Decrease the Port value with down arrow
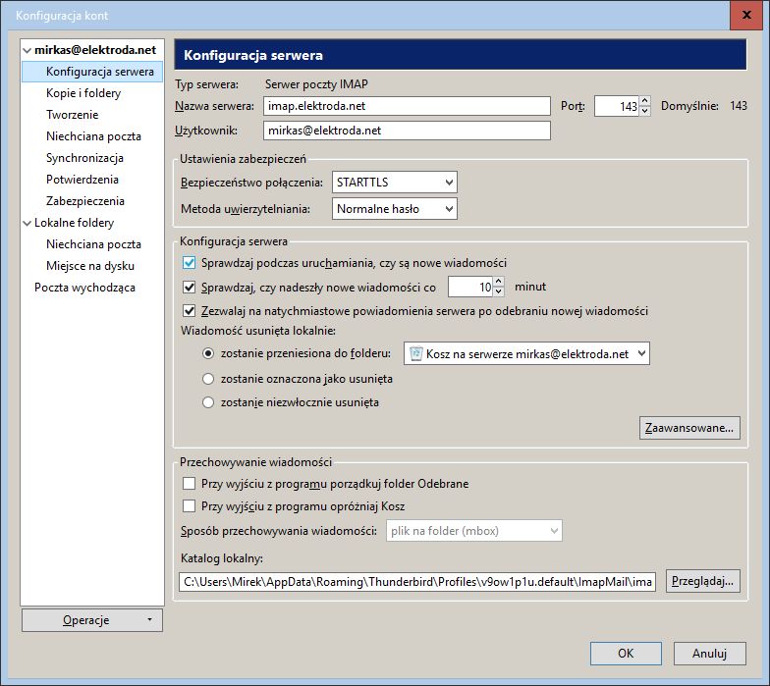770x686 pixels. (645, 111)
